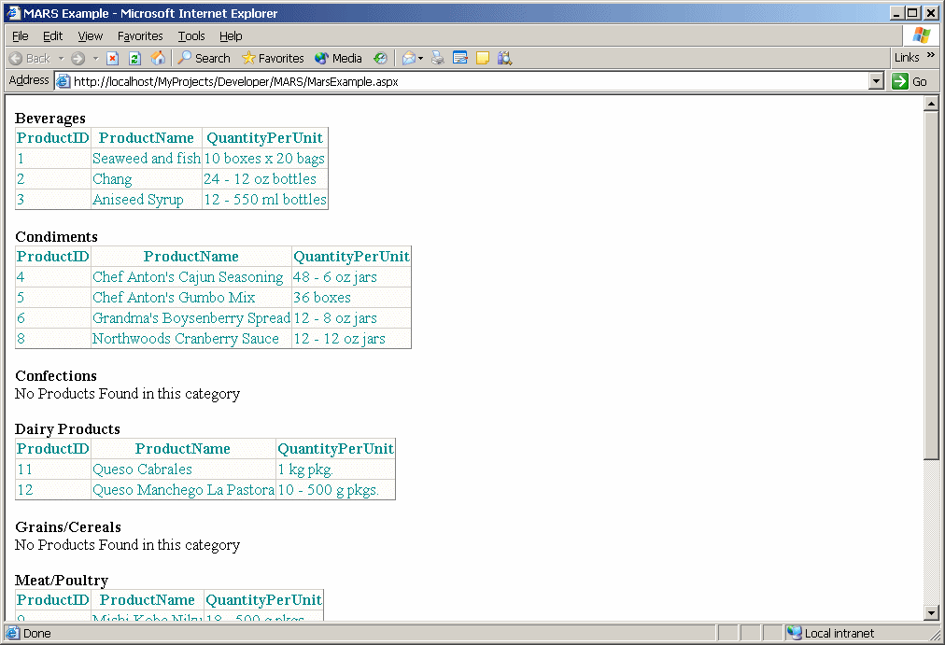Open the History icon
This screenshot has height=645, width=945.
tap(380, 59)
